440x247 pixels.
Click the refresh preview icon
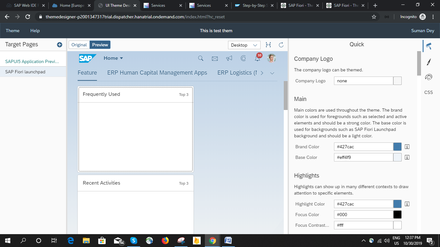pos(281,45)
